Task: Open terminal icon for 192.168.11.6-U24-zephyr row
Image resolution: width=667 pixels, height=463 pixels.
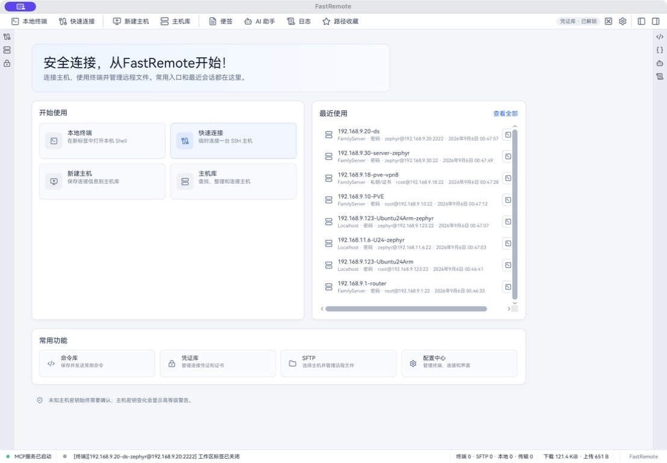Action: (x=507, y=244)
